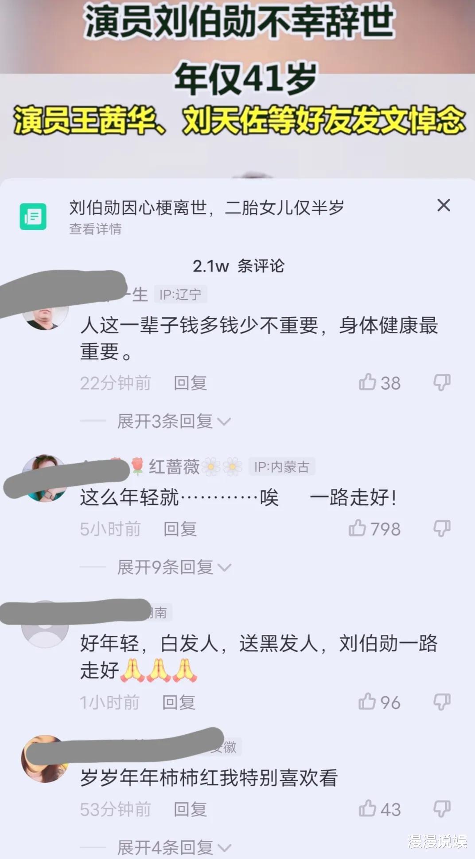Open the green article icon beside the headline
Viewport: 475px width, 859px height.
coord(33,216)
